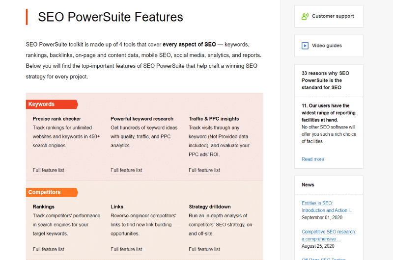Screen dimensions: 393x260
Task: Click the Strategy drilldown heading
Action: pyautogui.click(x=210, y=207)
